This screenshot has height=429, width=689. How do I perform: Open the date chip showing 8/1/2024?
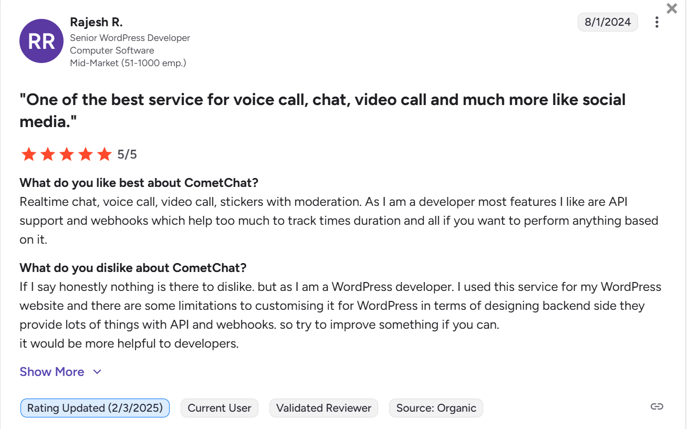pyautogui.click(x=608, y=22)
